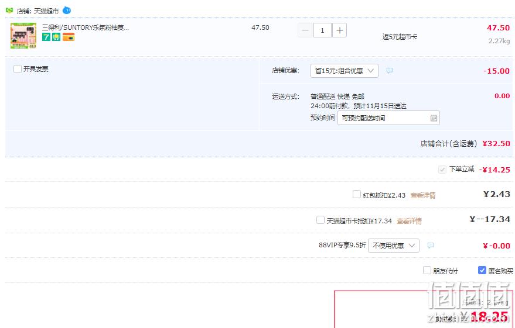Uncheck the 匿名购买 checkbox
515x328 pixels.
click(482, 270)
